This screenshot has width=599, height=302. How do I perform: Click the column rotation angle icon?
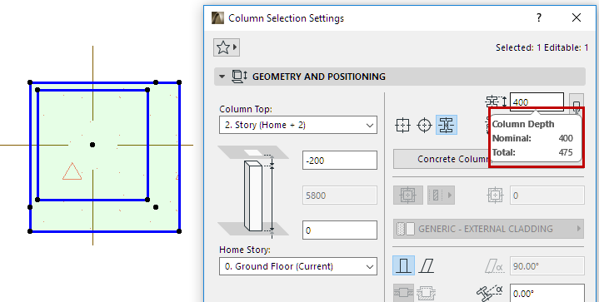[490, 293]
